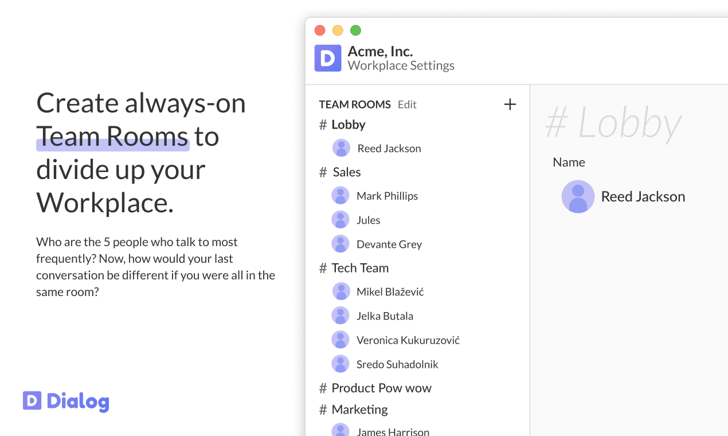
Task: Click the red close window button
Action: 320,30
